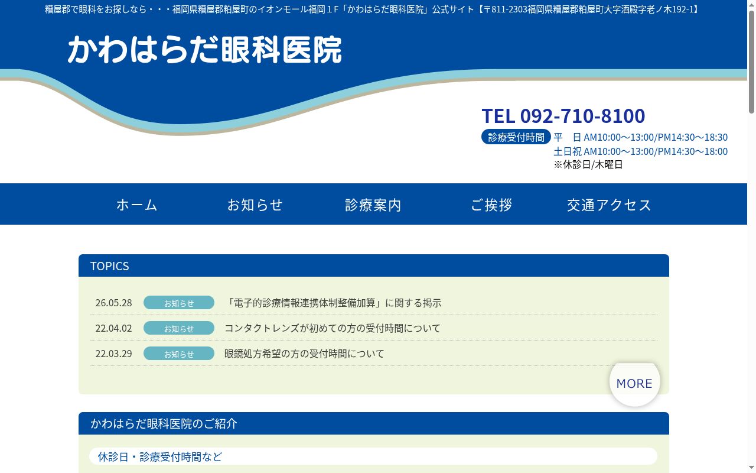The width and height of the screenshot is (756, 473).
Task: Click the phone number TEL 092-710-8100
Action: (x=563, y=115)
